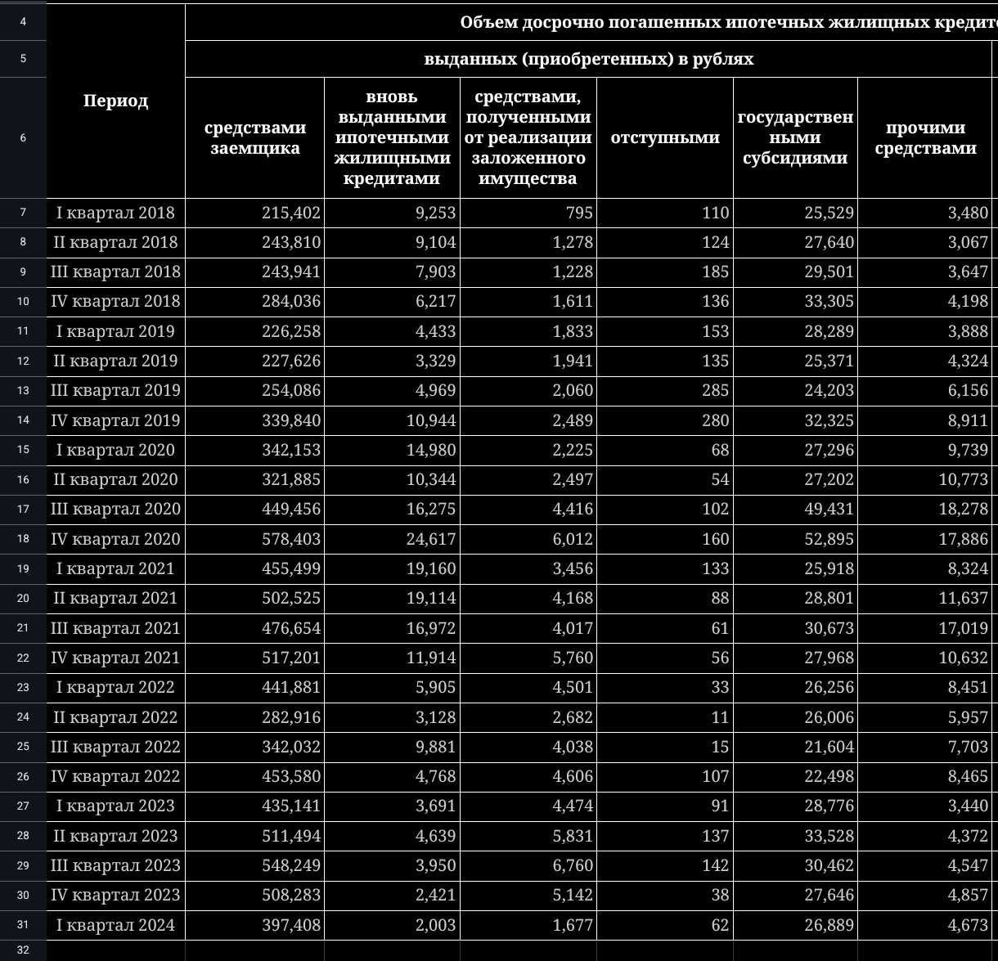Click the прочими средствами column header

pos(925,137)
